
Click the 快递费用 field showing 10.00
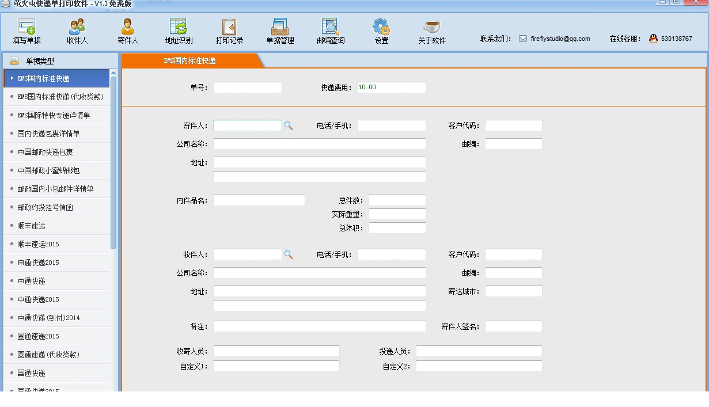(x=392, y=88)
